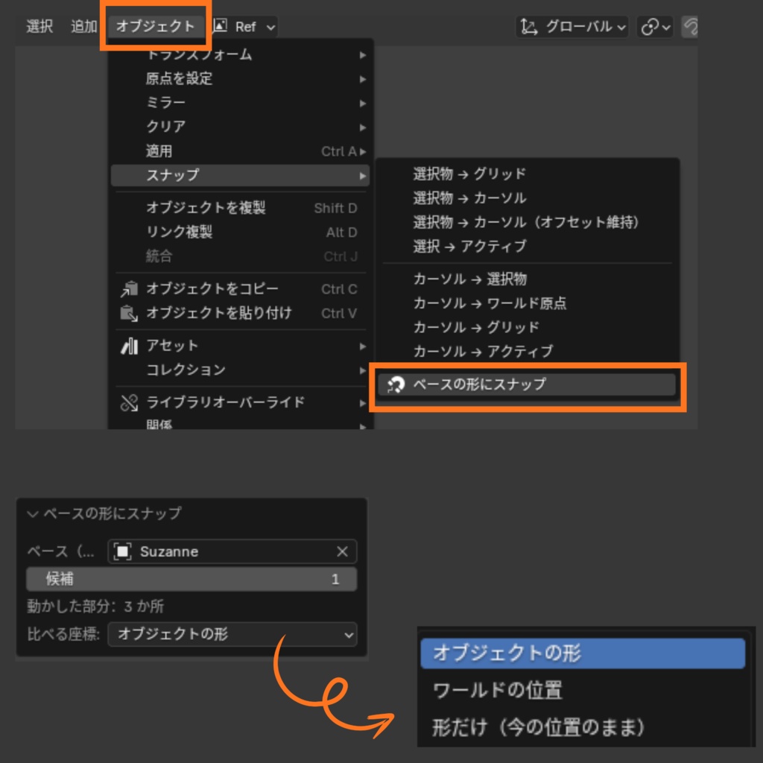Choose 選択物 → カーソル (オフセット維持)
The height and width of the screenshot is (763, 763).
tap(527, 222)
